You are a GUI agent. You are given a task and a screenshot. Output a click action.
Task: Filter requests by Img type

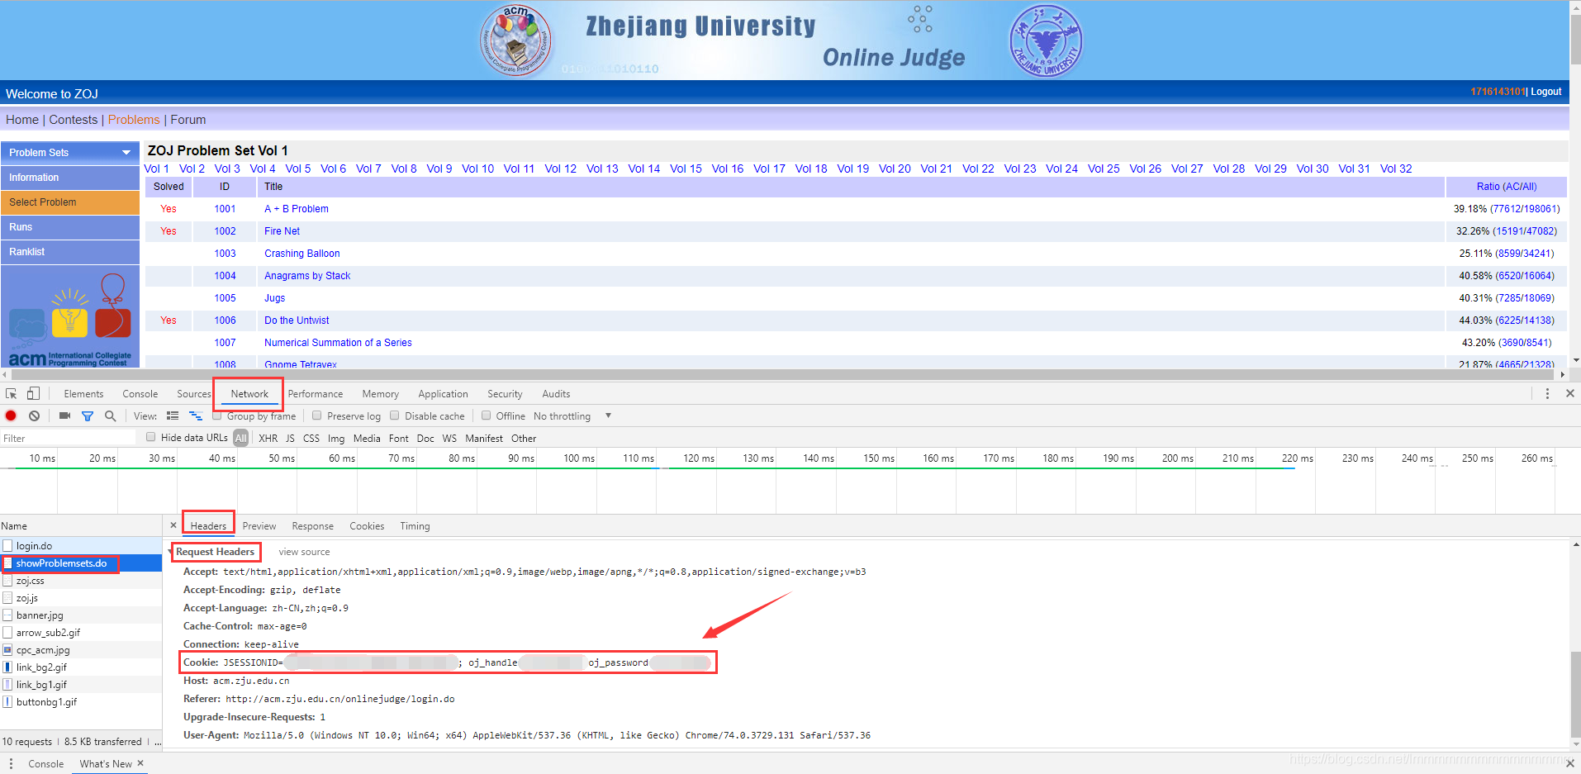coord(336,439)
